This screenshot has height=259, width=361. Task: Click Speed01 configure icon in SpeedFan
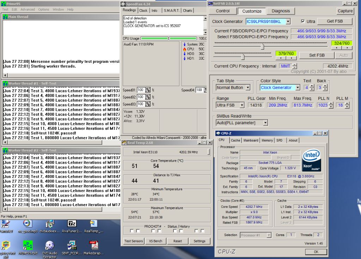click(x=148, y=90)
